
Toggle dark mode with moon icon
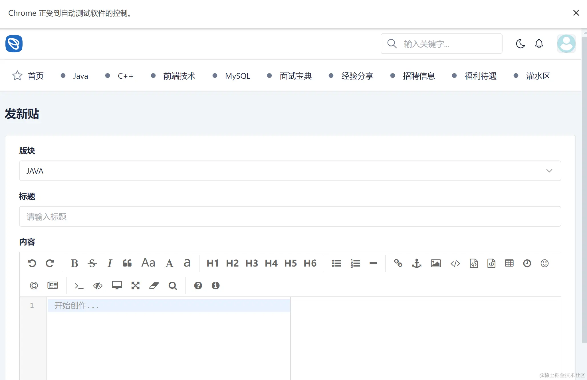pos(521,44)
